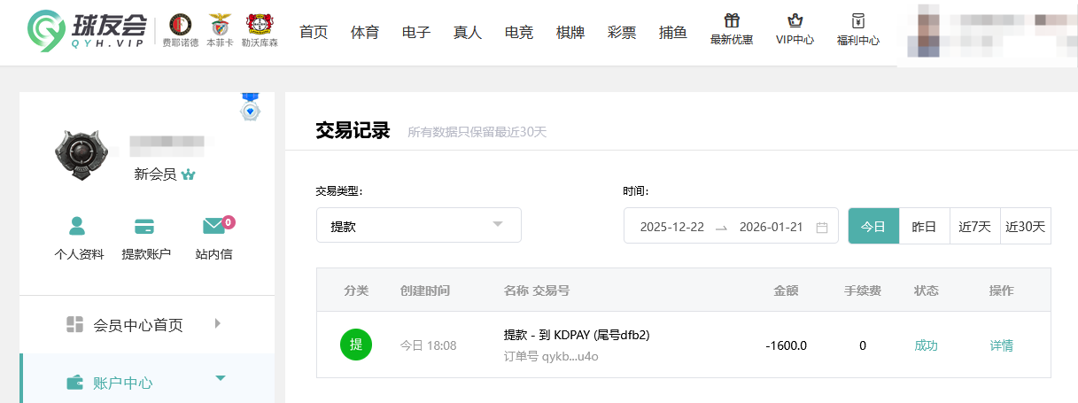Select the 昨日 filter

(x=924, y=226)
